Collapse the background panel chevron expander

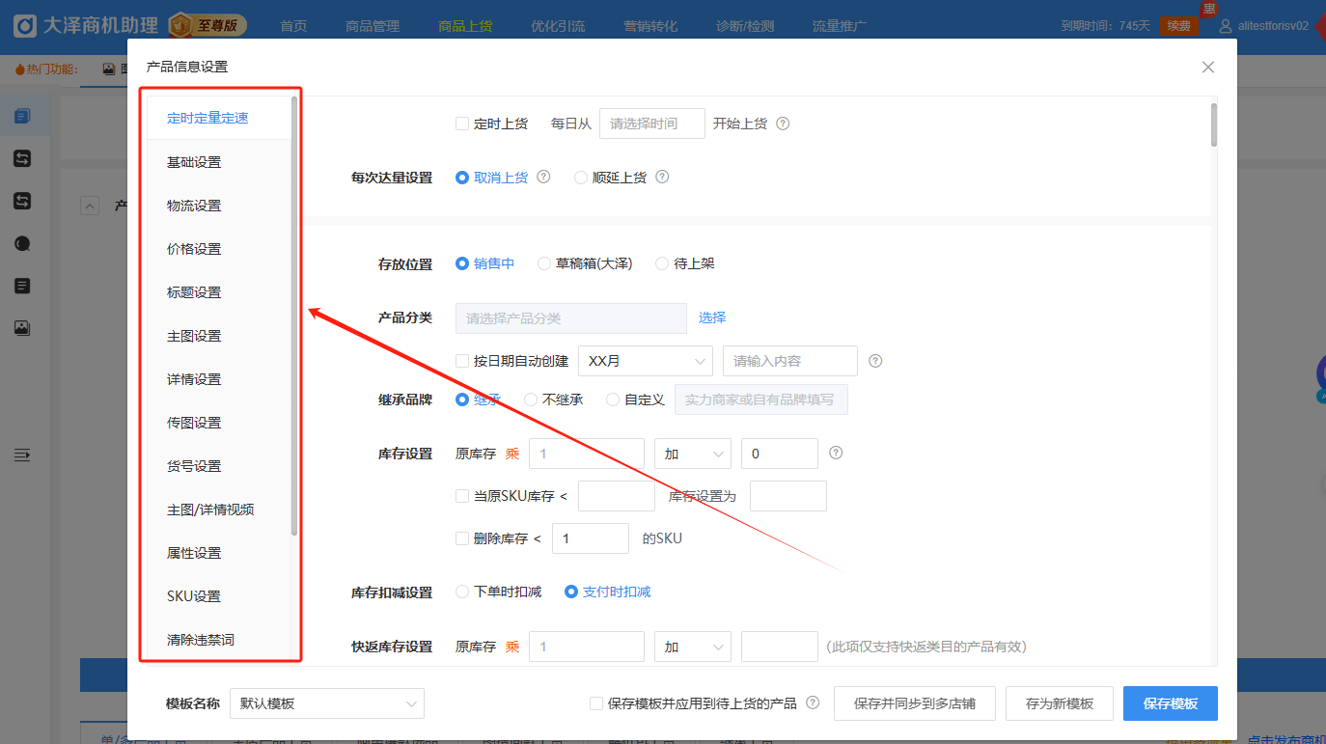[x=89, y=205]
